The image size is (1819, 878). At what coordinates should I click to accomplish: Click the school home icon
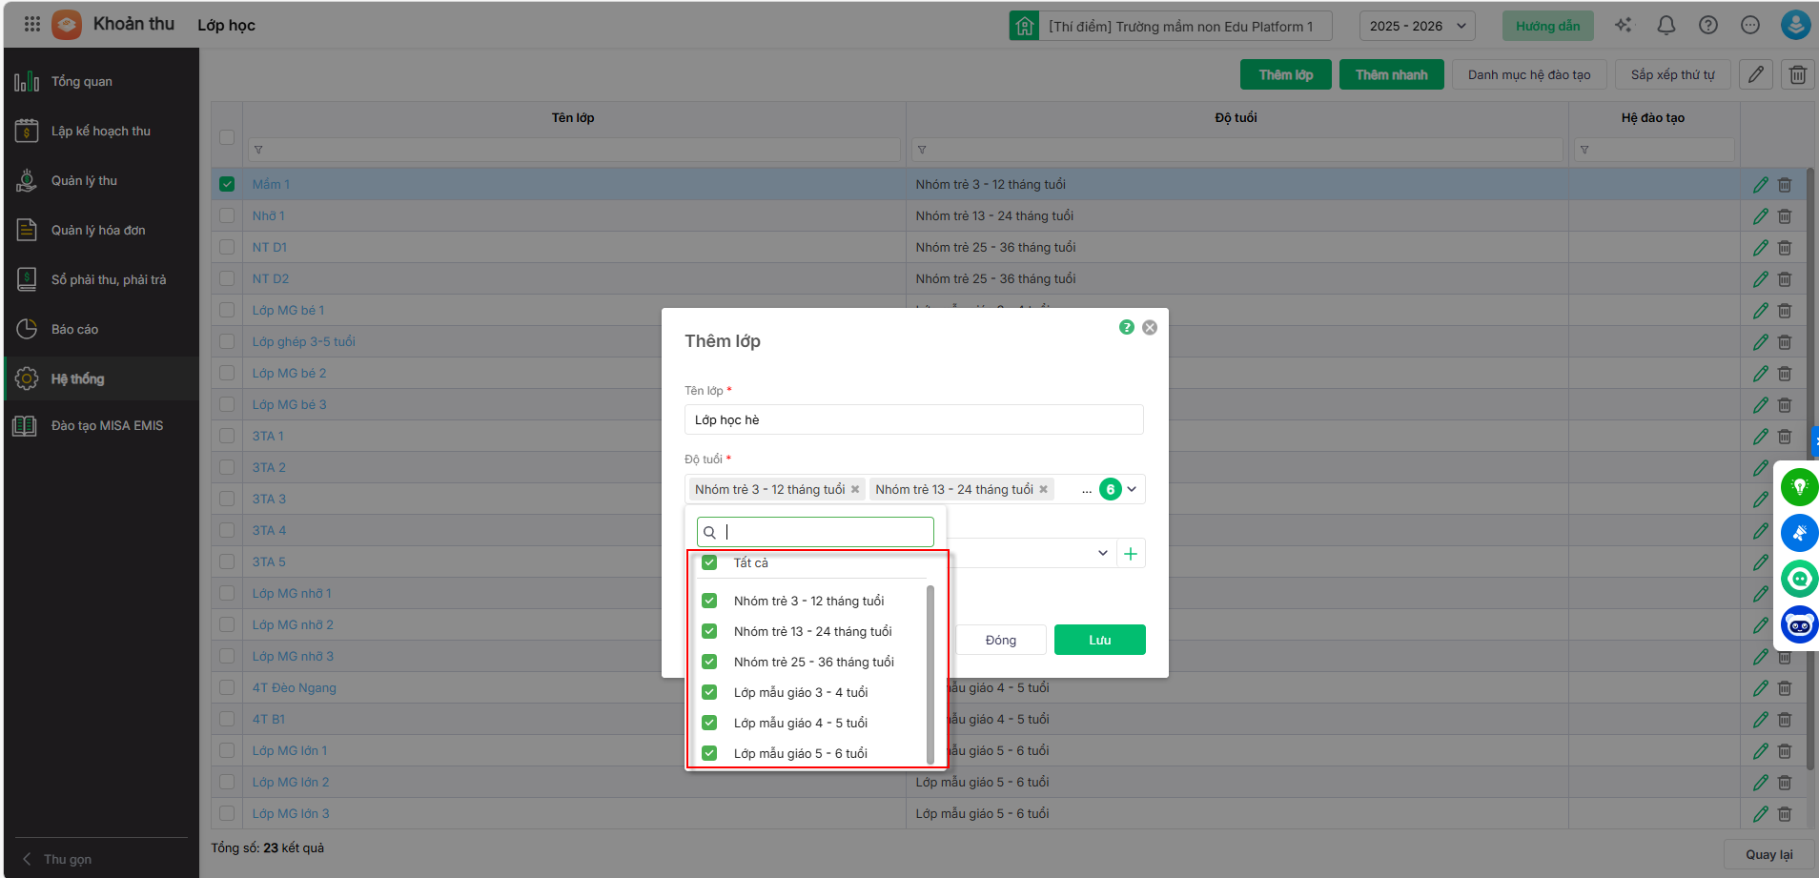coord(1025,26)
